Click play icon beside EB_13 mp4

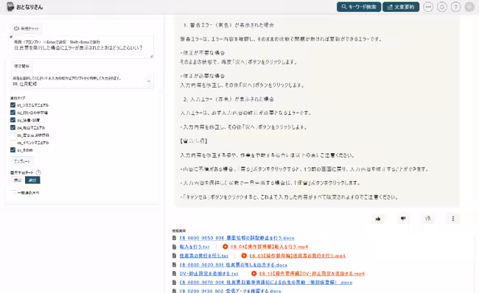(x=254, y=273)
